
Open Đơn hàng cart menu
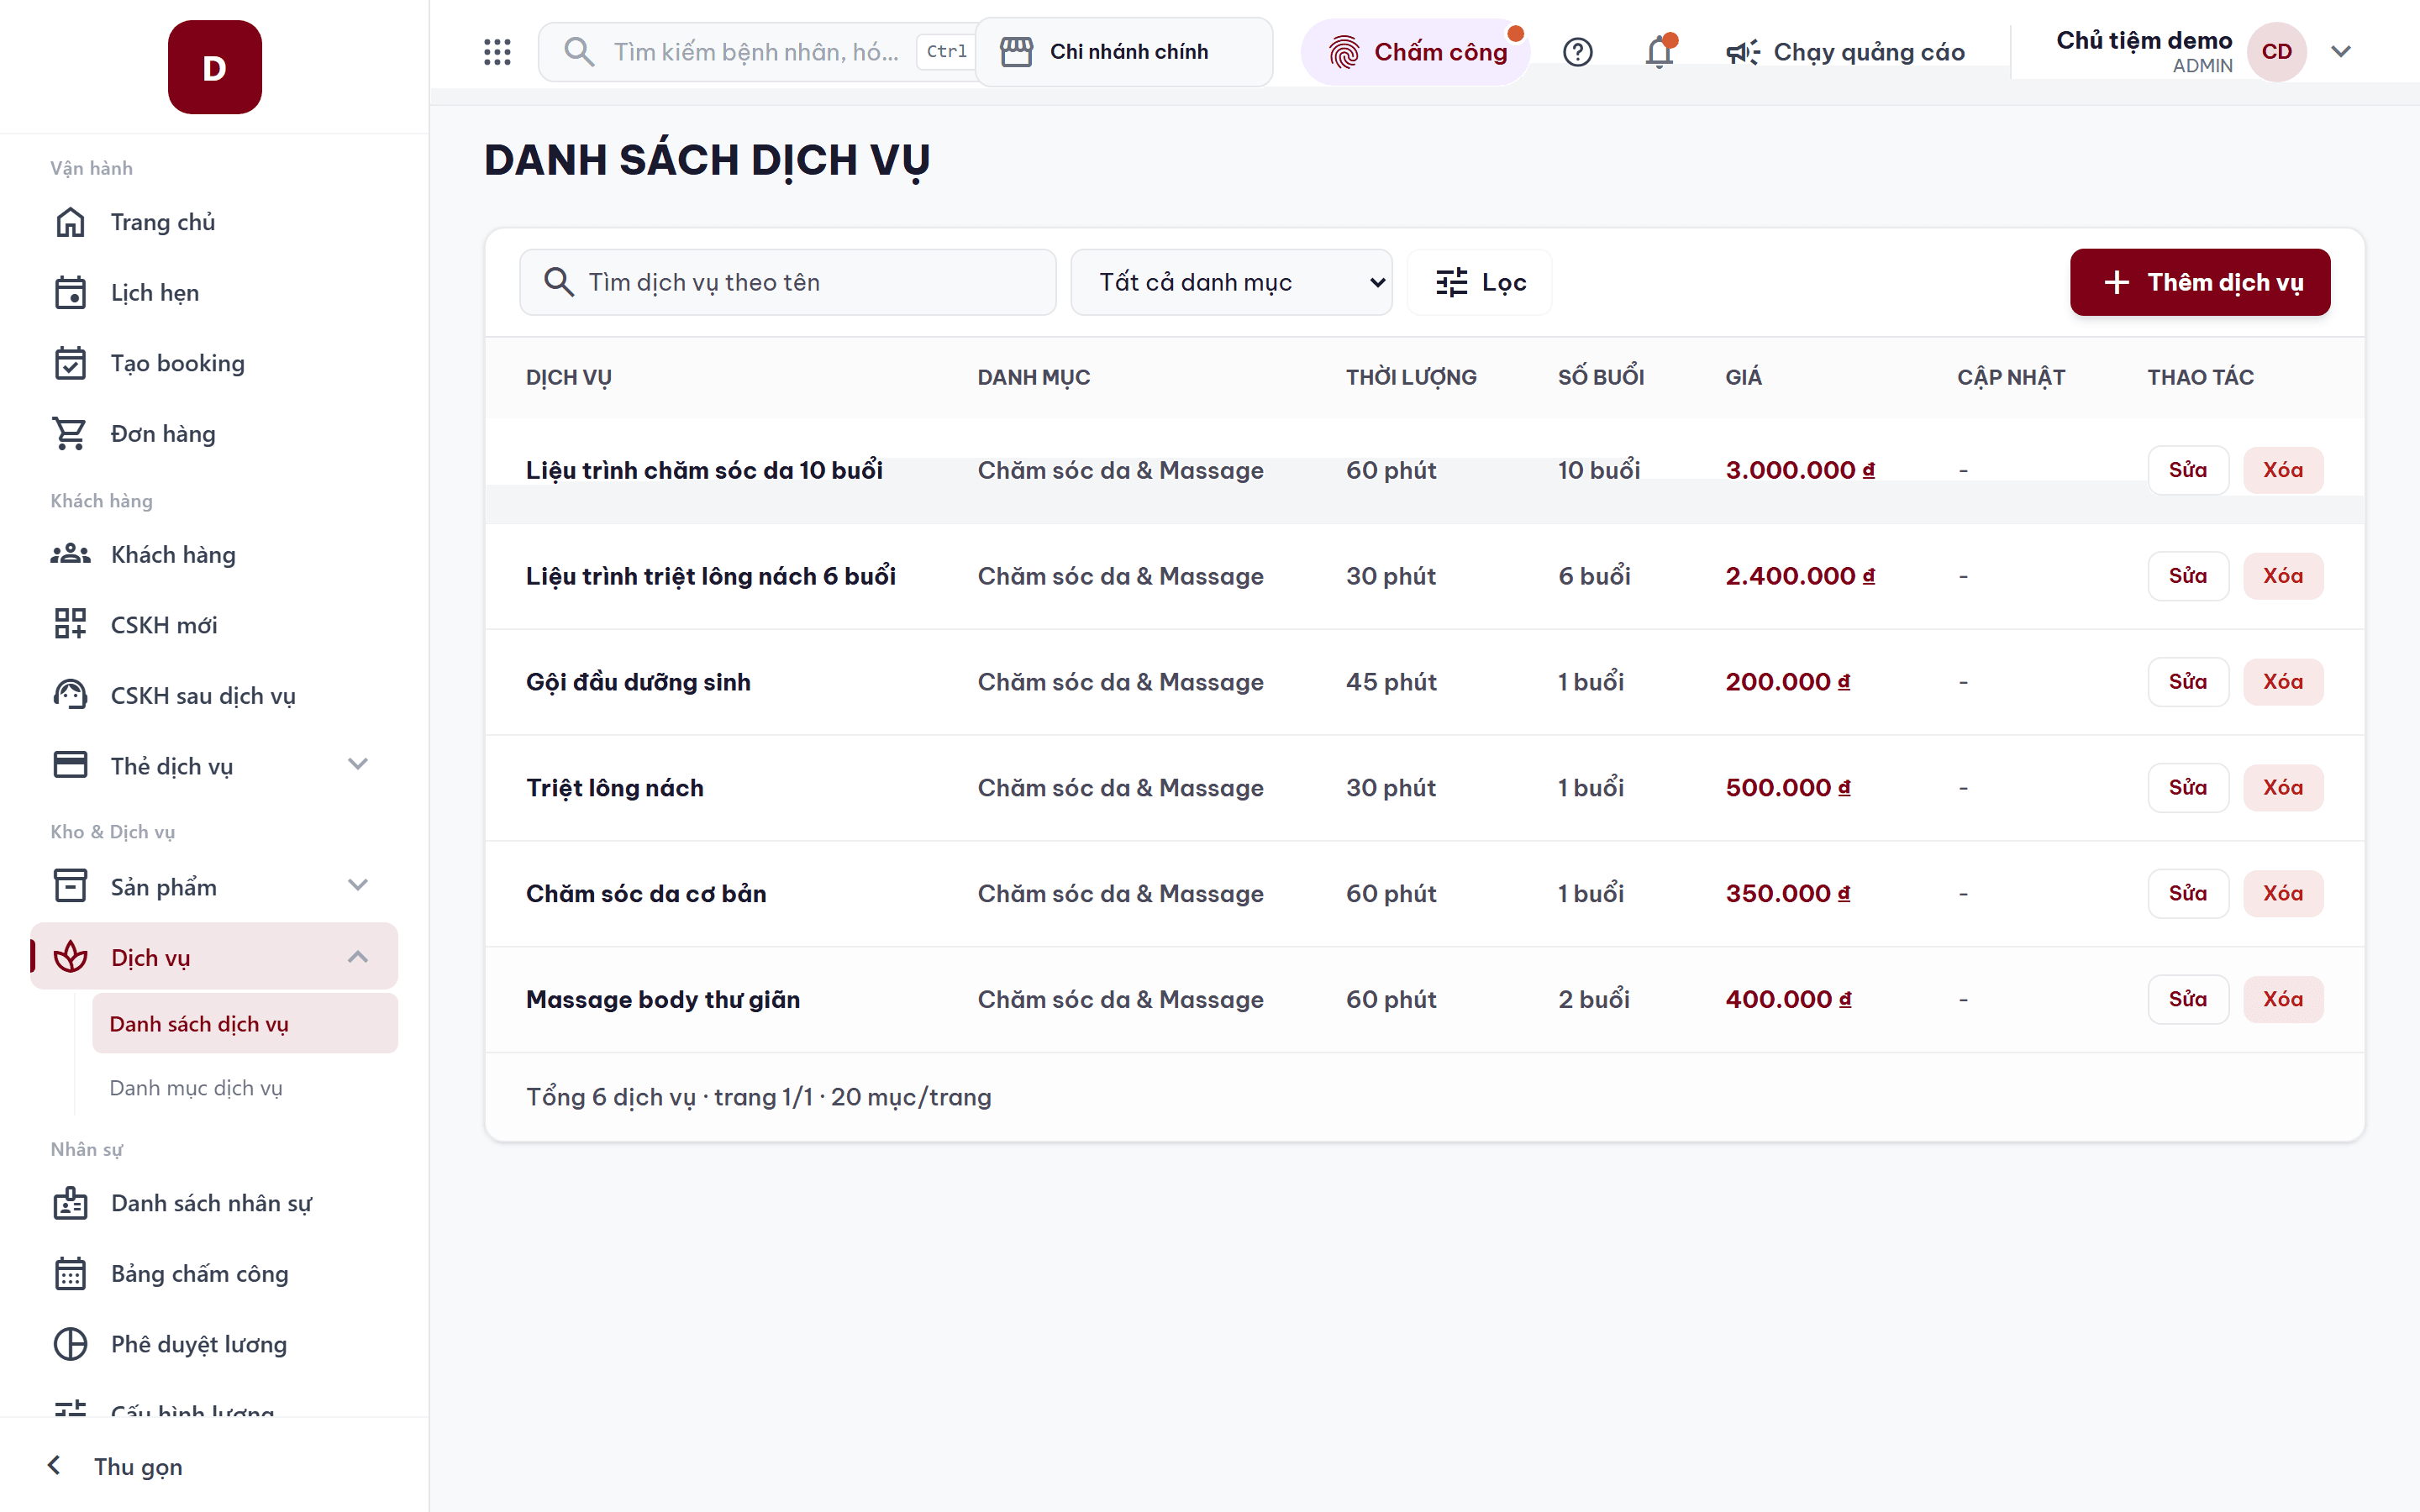click(214, 434)
